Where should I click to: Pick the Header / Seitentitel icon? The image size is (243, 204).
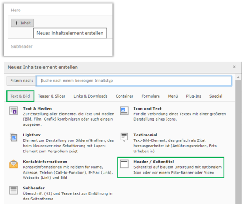tap(124, 164)
